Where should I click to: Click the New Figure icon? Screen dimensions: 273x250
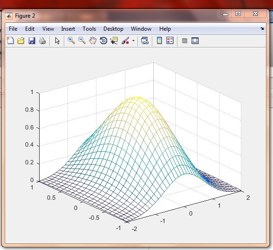[10, 41]
